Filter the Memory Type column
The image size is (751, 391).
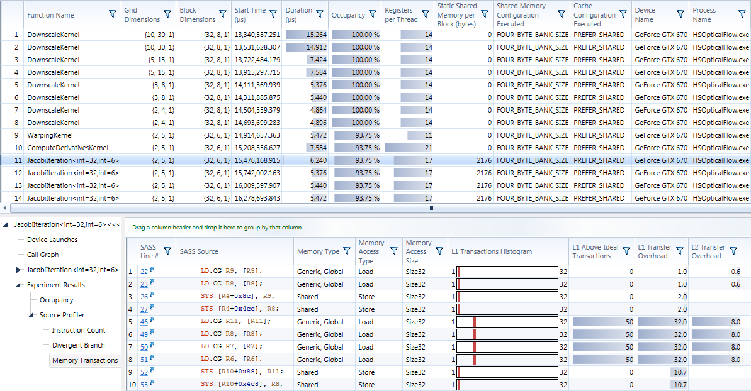346,251
